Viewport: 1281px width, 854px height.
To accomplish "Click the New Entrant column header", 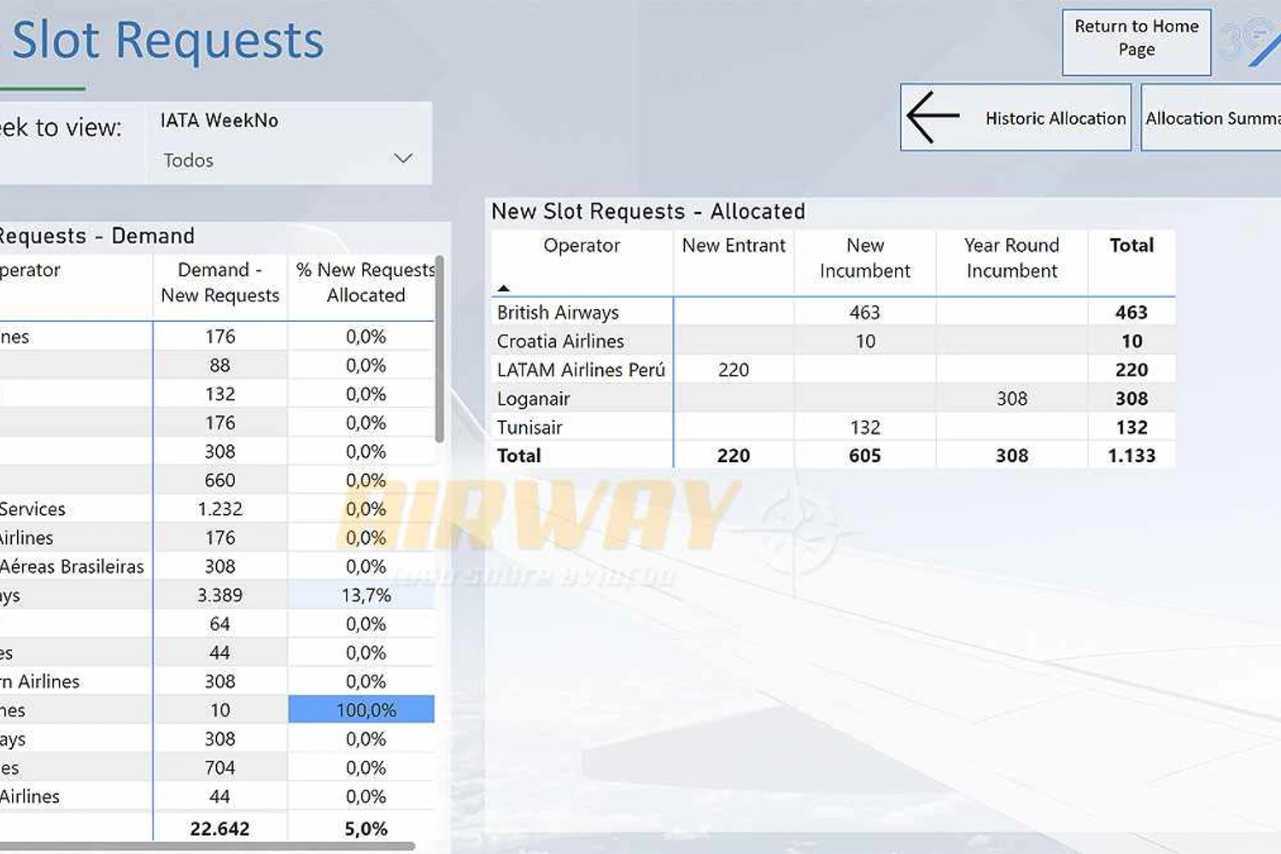I will coord(734,246).
